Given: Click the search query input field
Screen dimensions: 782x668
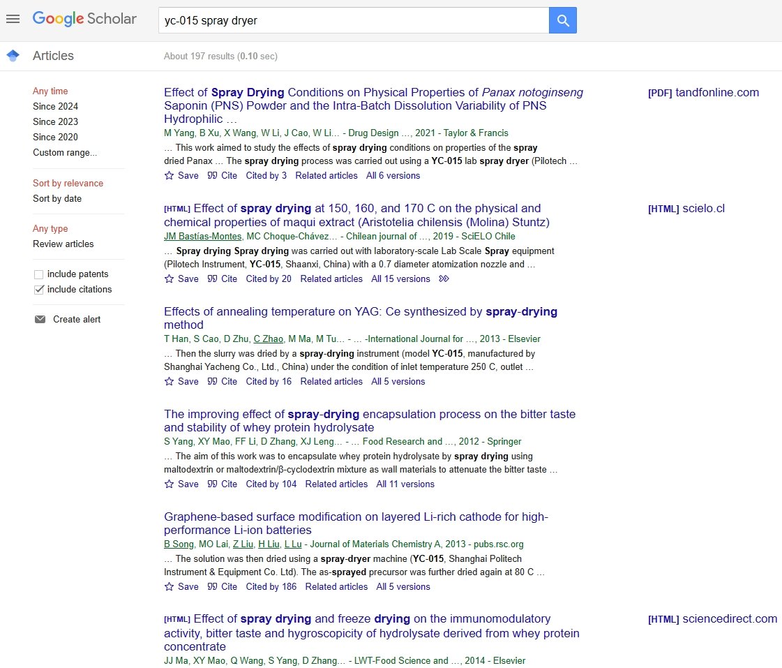Looking at the screenshot, I should (x=353, y=21).
